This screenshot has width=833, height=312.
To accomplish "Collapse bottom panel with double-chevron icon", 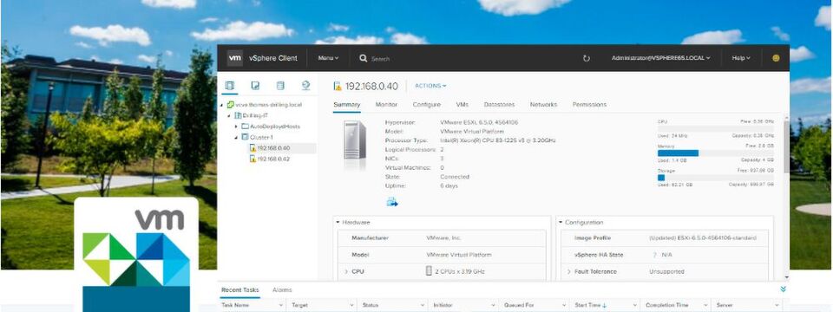I will click(783, 289).
